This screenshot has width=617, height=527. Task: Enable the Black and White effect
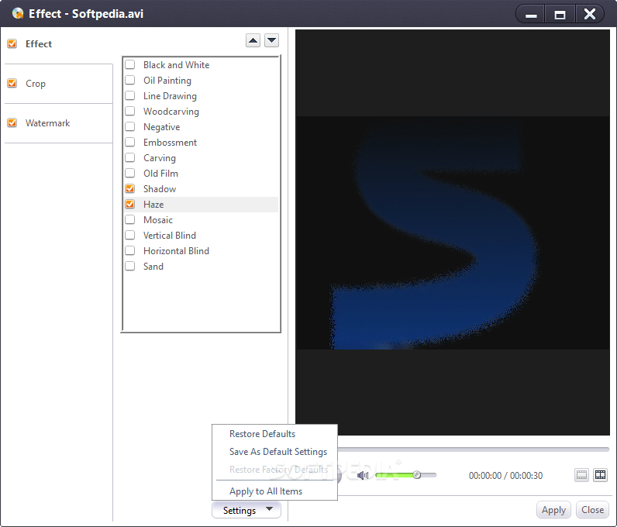point(130,64)
